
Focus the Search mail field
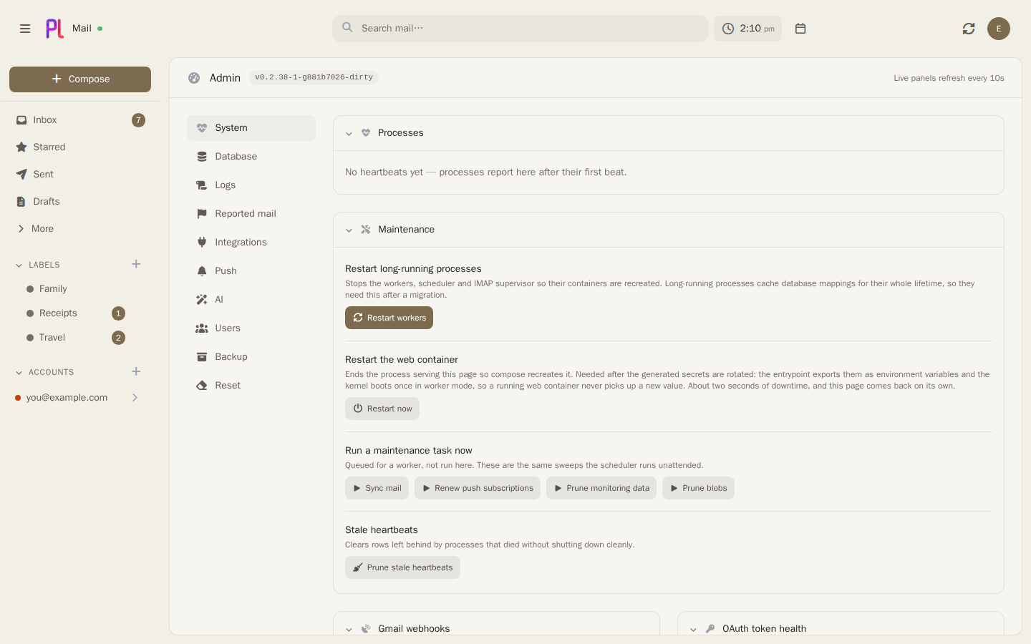click(520, 29)
